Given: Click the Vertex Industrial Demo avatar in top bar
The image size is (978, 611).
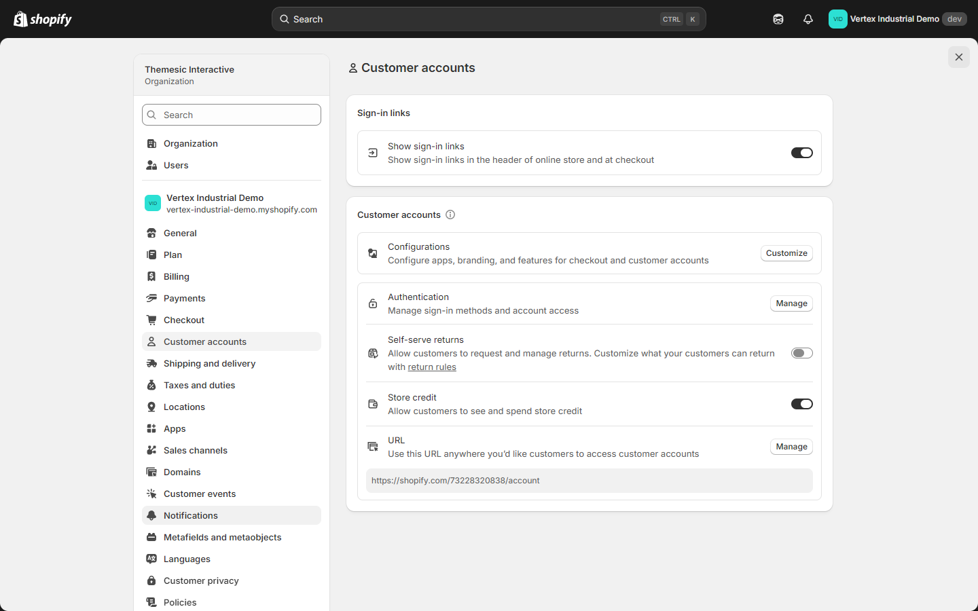Looking at the screenshot, I should [838, 19].
